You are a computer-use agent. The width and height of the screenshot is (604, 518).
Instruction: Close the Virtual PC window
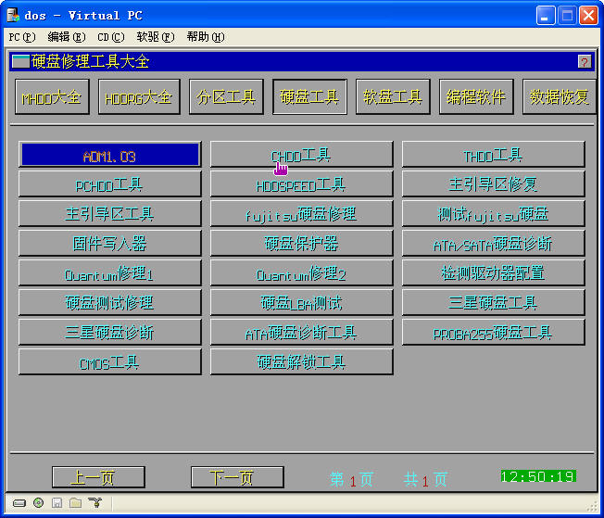tap(589, 16)
